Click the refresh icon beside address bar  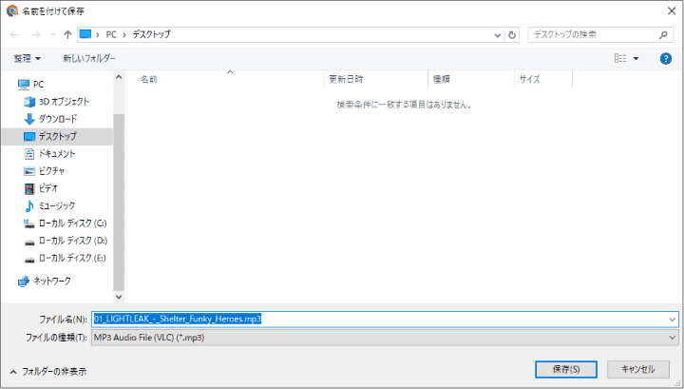pyautogui.click(x=513, y=34)
